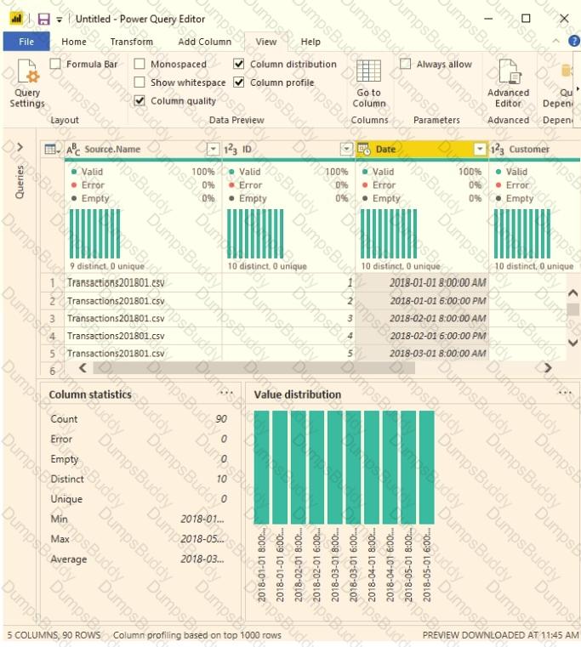
Task: Click the first bar in Value distribution
Action: click(x=261, y=468)
